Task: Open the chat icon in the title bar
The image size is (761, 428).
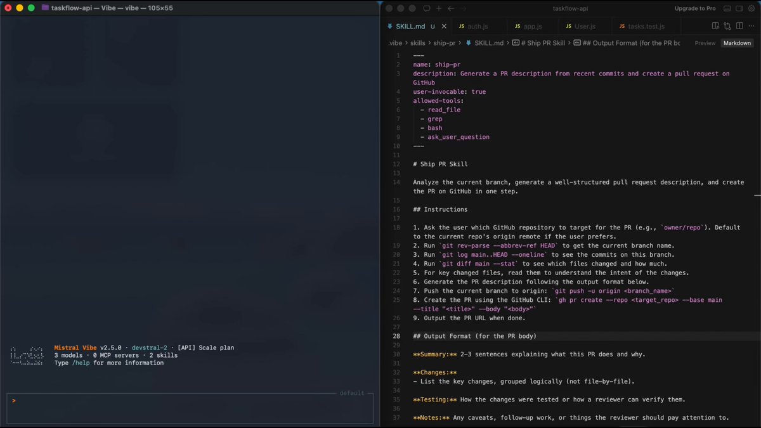Action: coord(427,9)
